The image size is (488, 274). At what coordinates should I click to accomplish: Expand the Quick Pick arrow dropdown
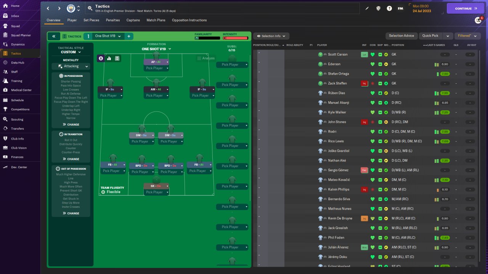[448, 36]
